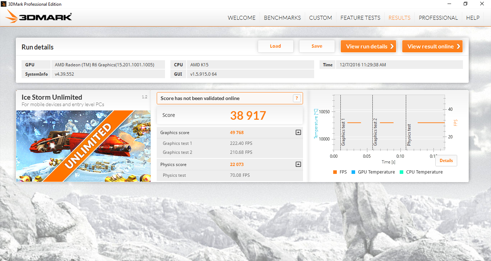Click the CPU Temperature legend label
This screenshot has height=261, width=491.
tap(425, 172)
